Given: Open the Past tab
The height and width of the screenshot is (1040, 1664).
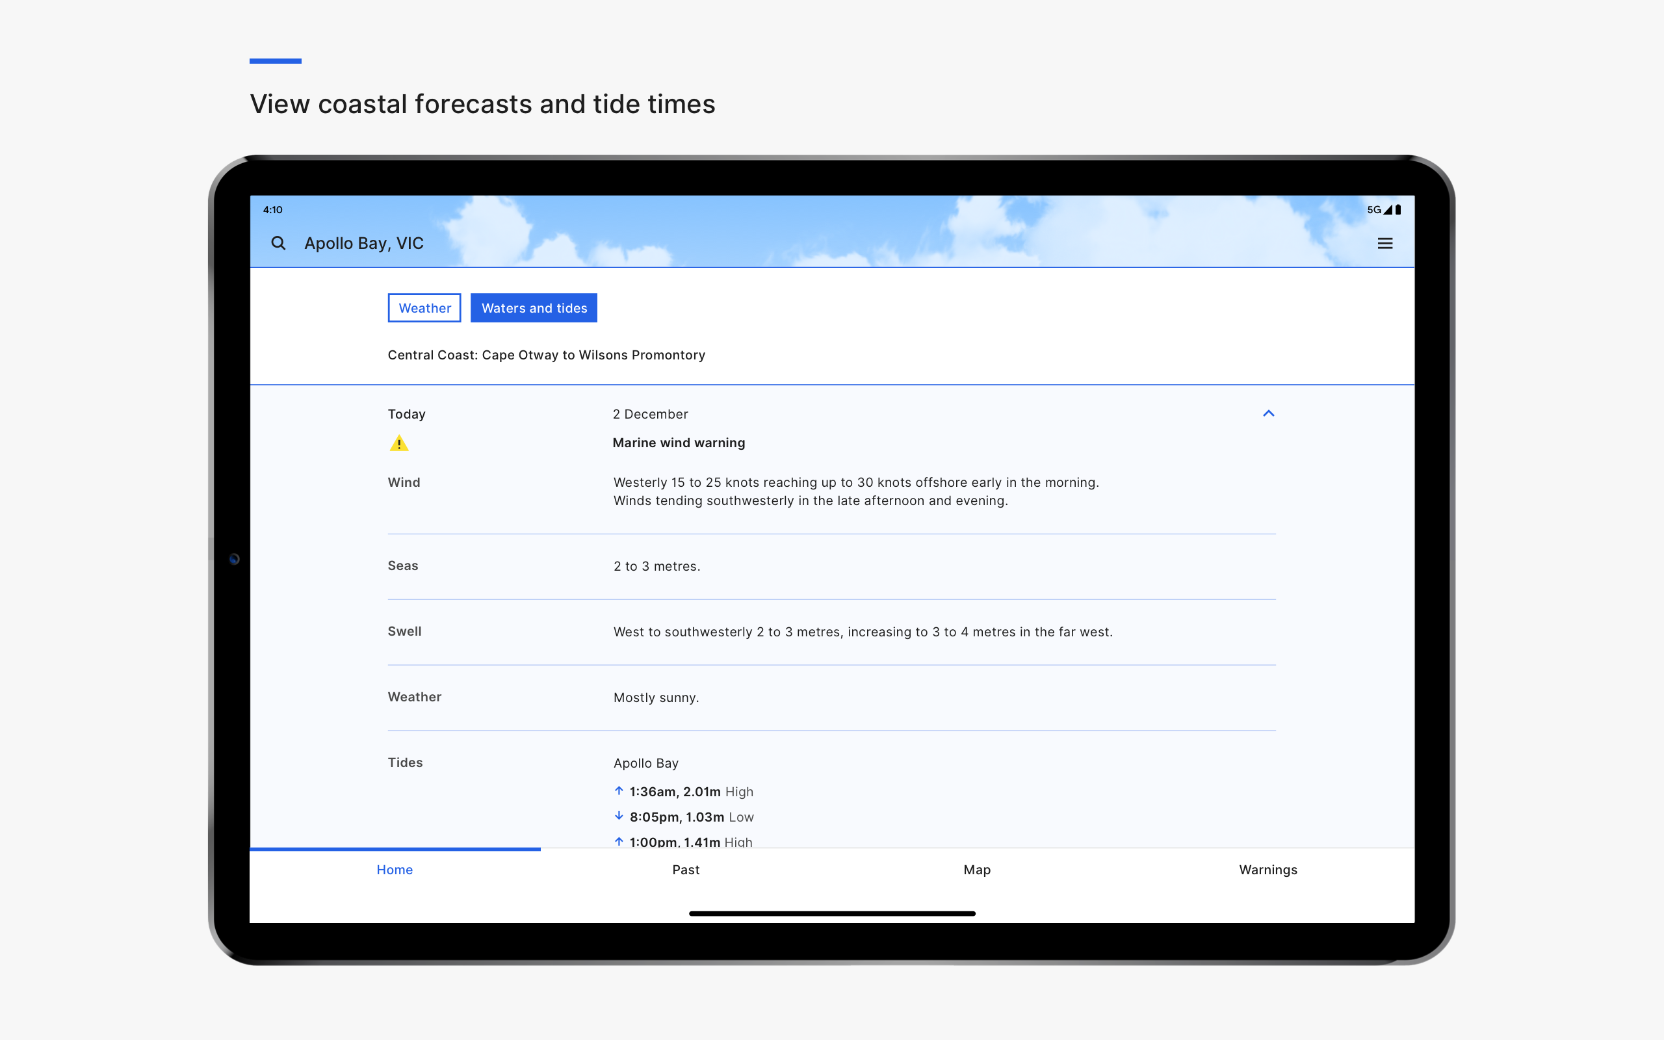Looking at the screenshot, I should pos(686,870).
